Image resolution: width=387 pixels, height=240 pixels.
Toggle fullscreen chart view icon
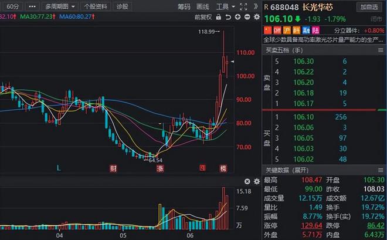click(243, 6)
